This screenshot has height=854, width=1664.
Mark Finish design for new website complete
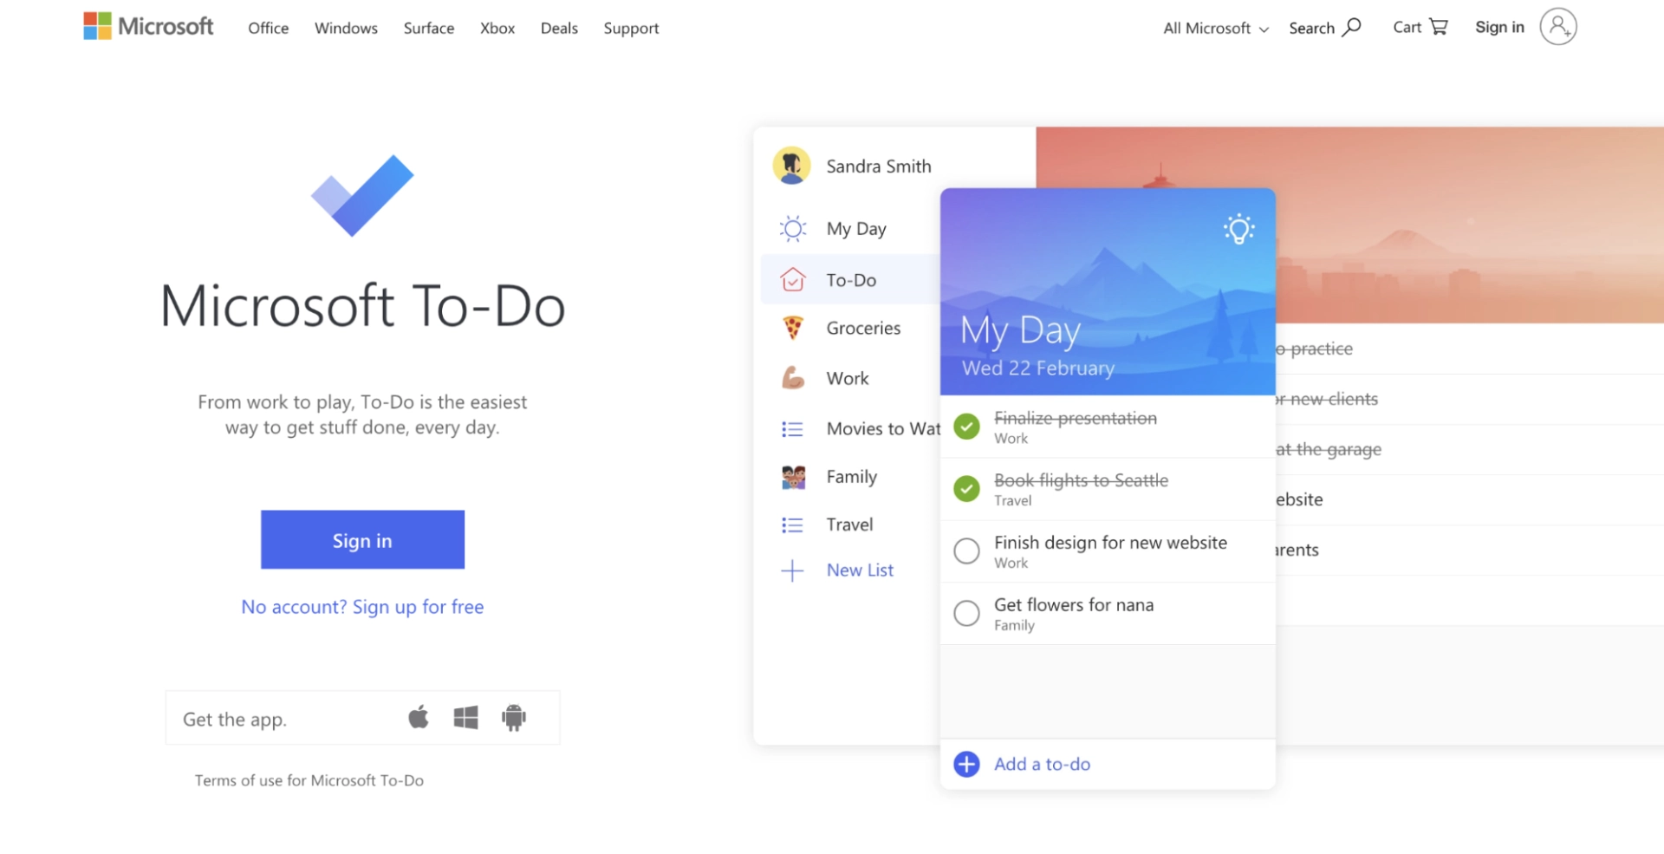click(x=966, y=551)
